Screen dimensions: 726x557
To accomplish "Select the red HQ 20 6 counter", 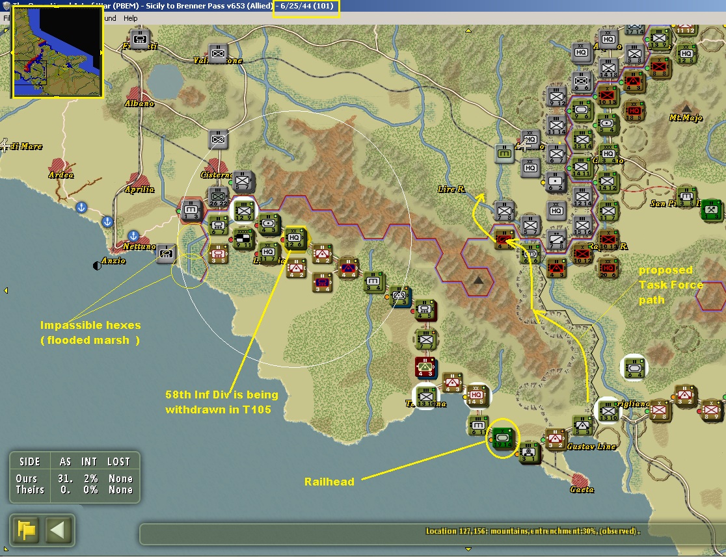I will pos(608,268).
